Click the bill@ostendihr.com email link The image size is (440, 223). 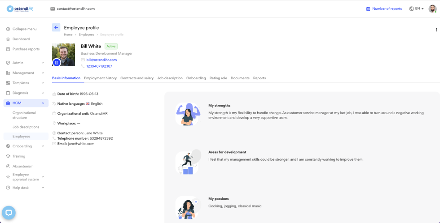[x=101, y=60]
